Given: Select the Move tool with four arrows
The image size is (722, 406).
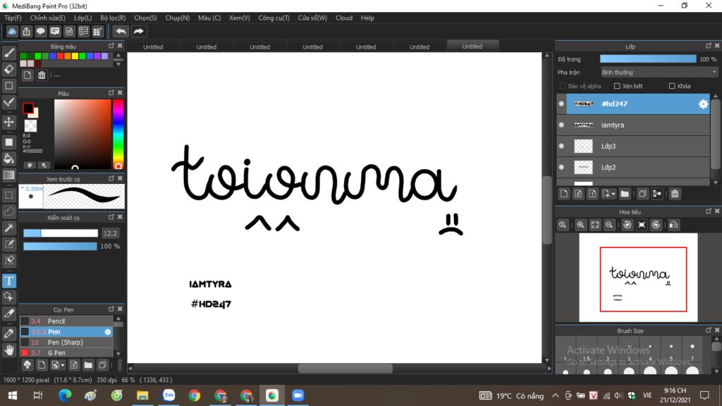Looking at the screenshot, I should [8, 122].
